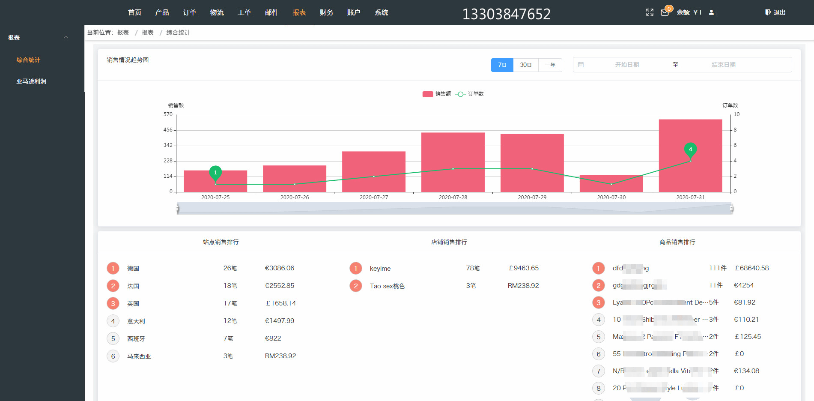Click the fullscreen expand icon in the header

(x=650, y=12)
